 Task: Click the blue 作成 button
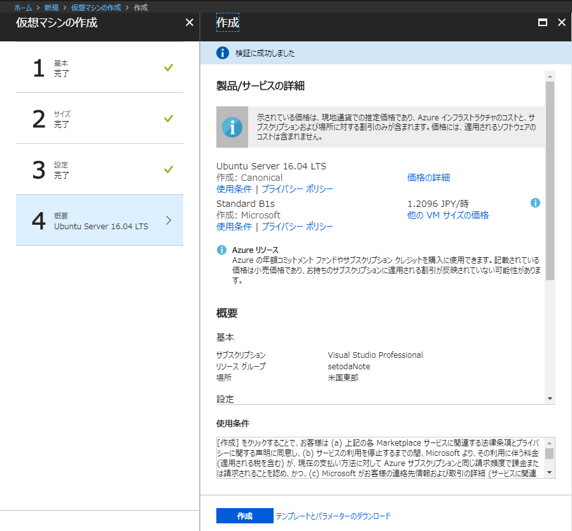point(244,516)
